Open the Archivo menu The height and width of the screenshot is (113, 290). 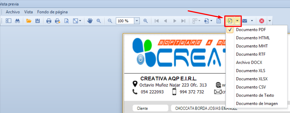point(13,12)
